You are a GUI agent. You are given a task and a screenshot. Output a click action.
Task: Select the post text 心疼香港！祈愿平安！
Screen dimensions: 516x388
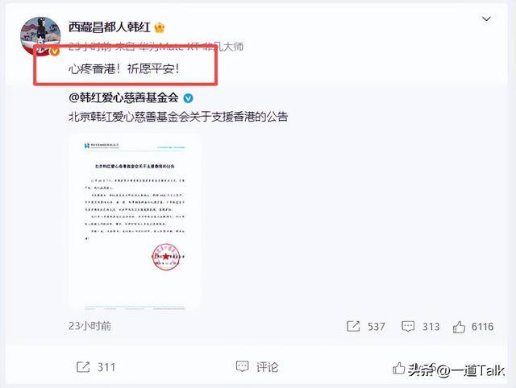pos(124,69)
